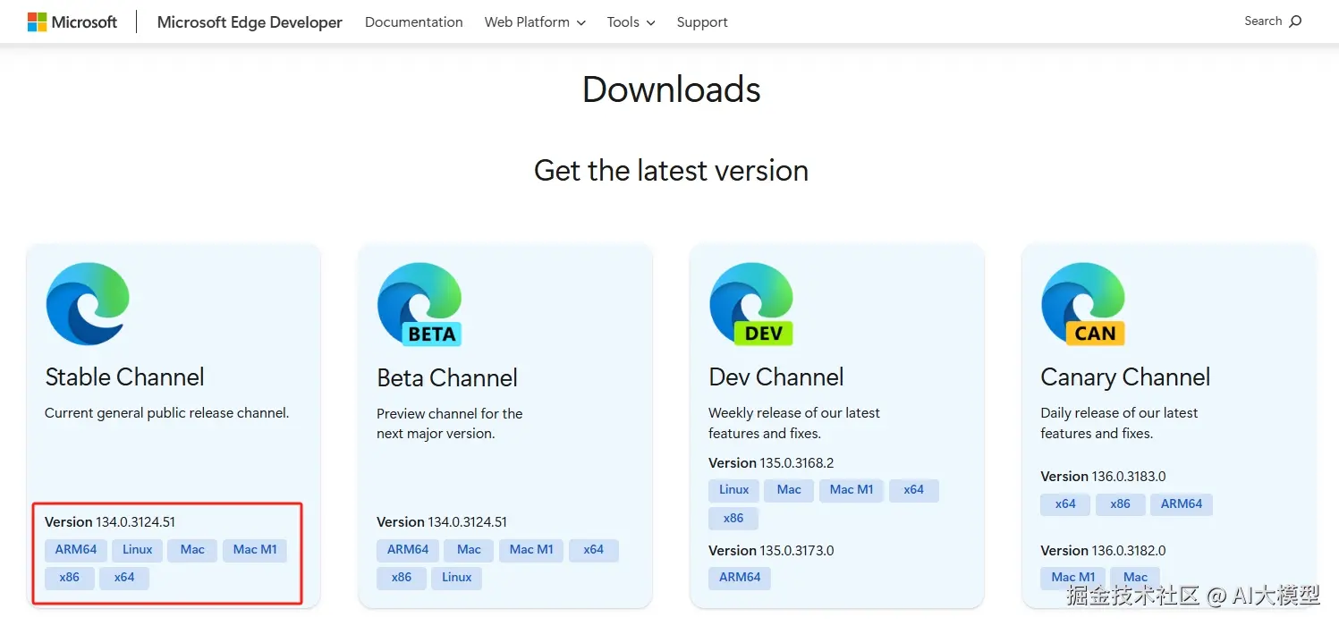Download Beta Channel Mac driver
This screenshot has height=626, width=1339.
[x=469, y=550]
